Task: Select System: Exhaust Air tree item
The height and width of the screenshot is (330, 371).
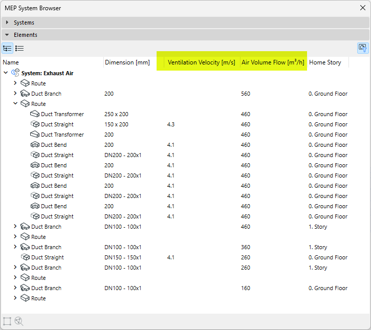Action: pyautogui.click(x=47, y=73)
